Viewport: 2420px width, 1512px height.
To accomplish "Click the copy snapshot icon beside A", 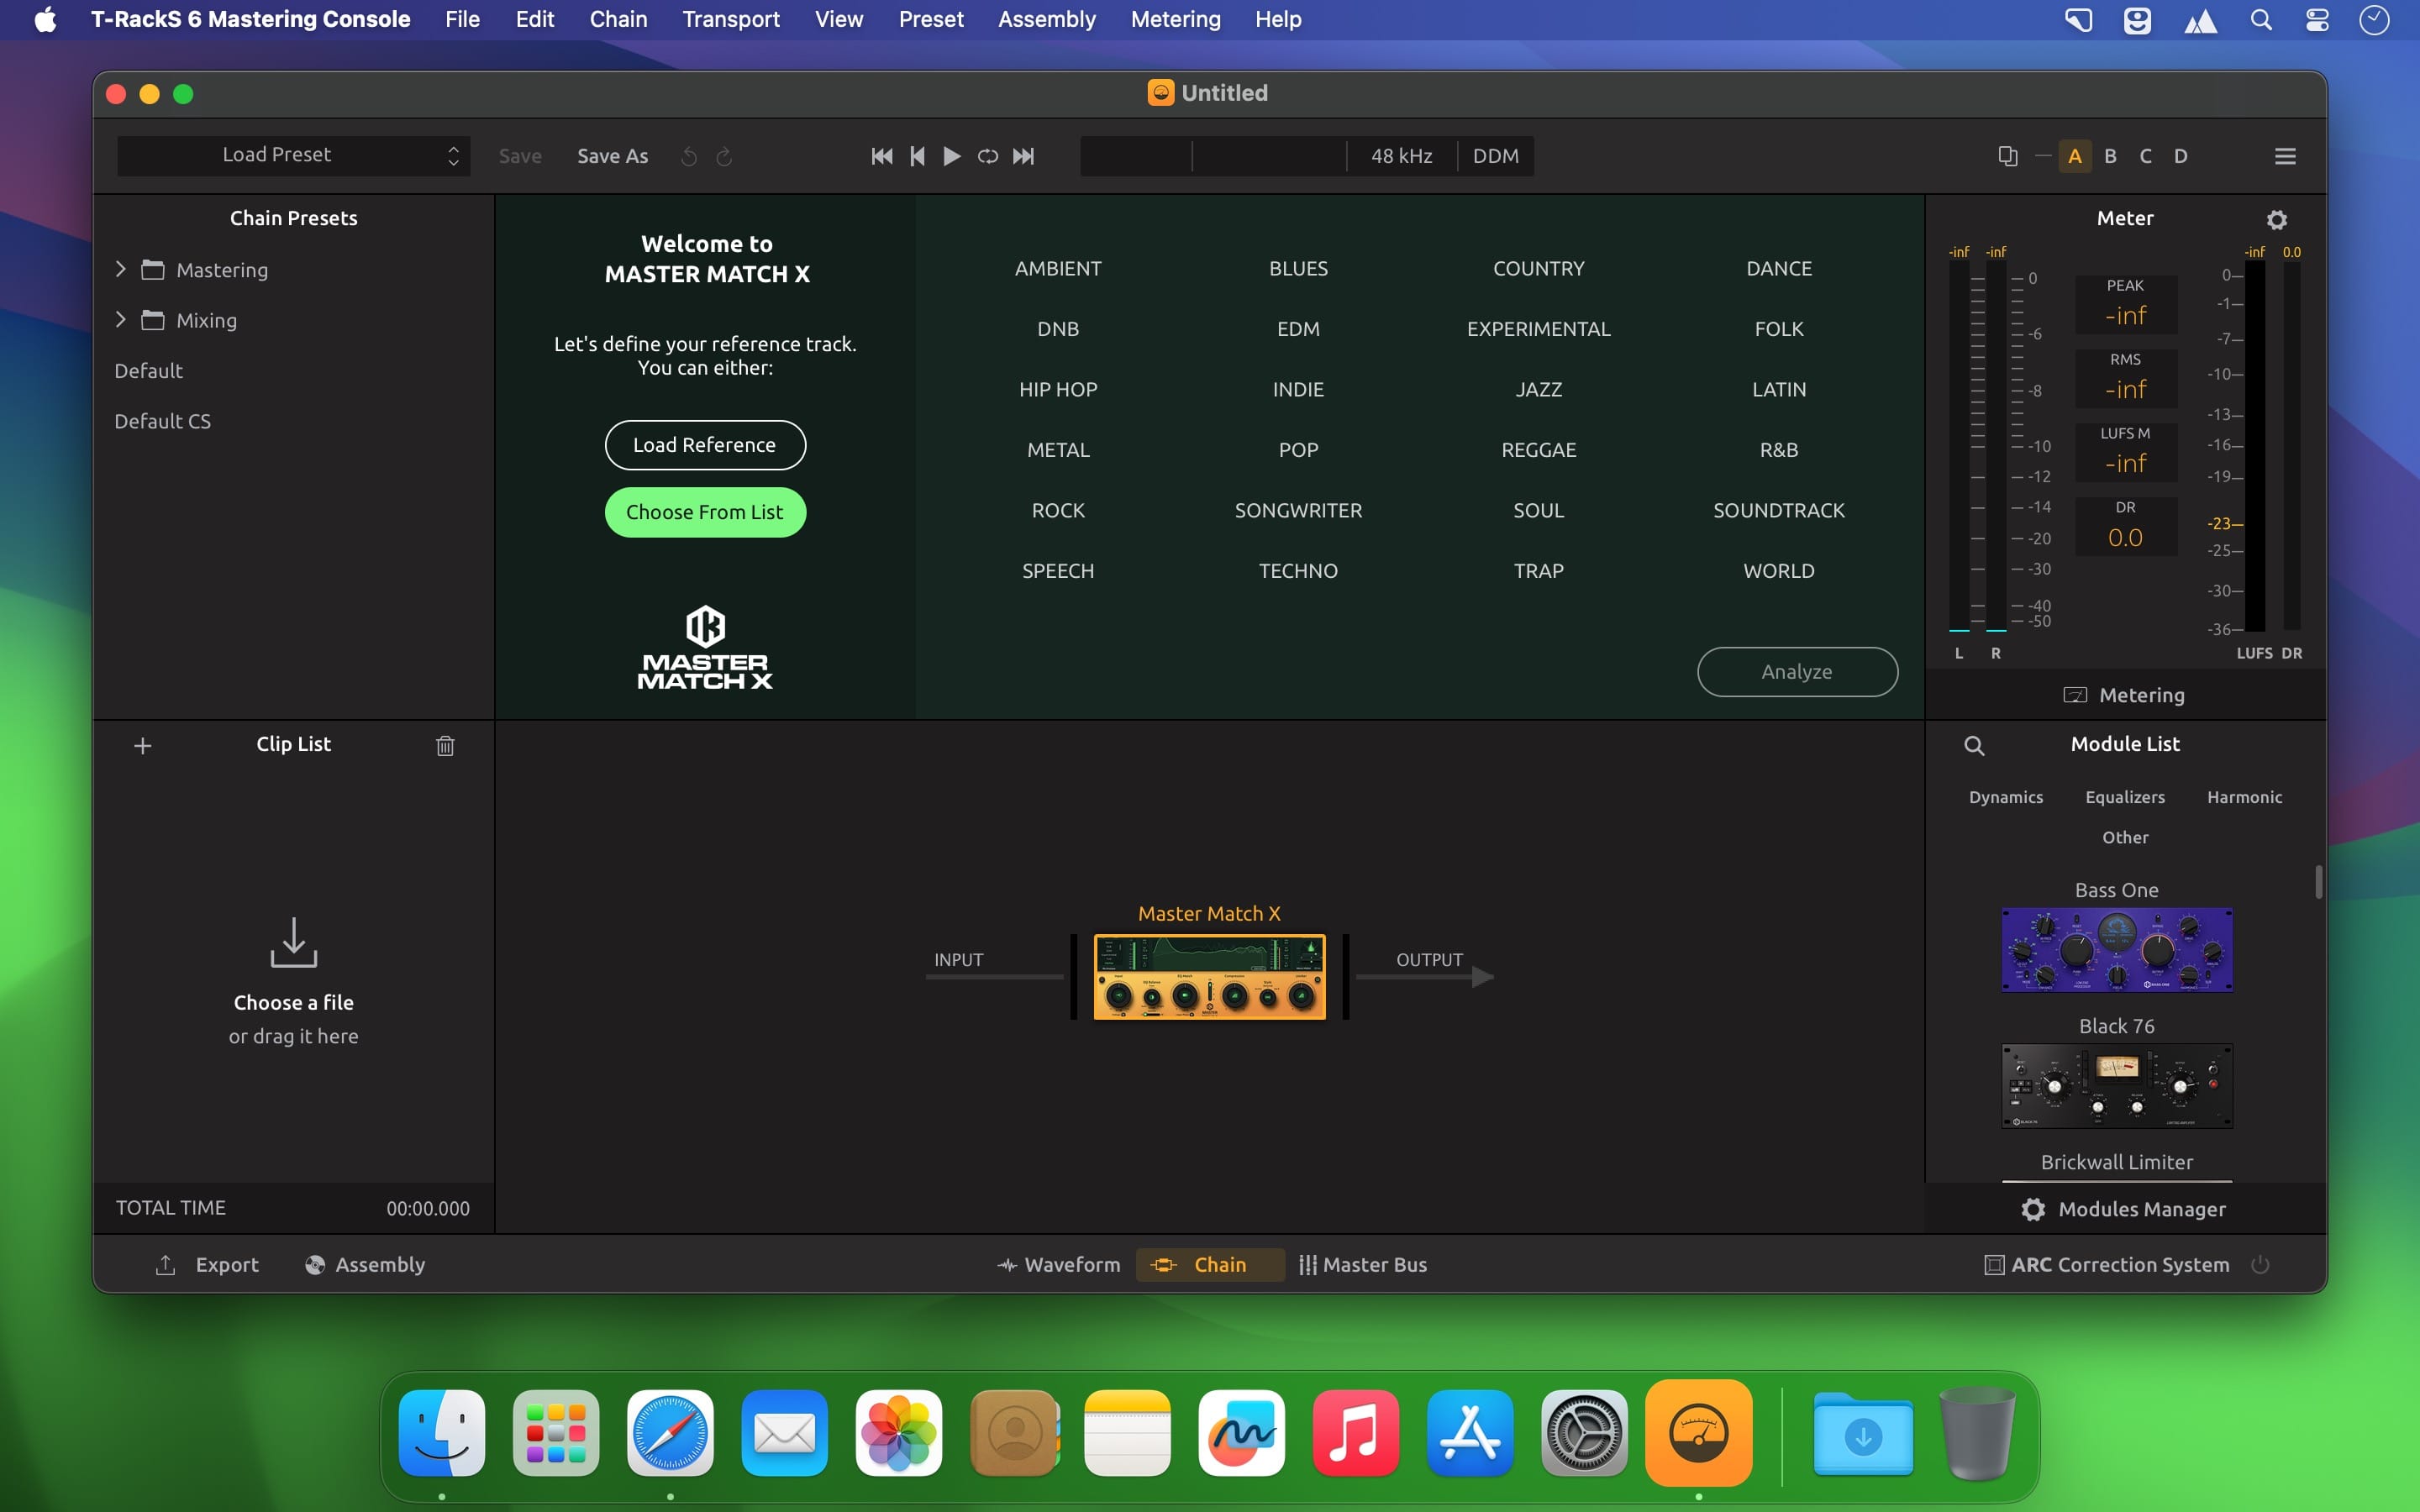I will pos(2007,156).
